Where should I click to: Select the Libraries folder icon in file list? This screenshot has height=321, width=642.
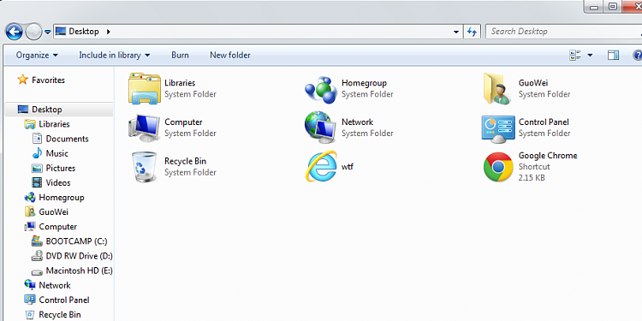[144, 88]
